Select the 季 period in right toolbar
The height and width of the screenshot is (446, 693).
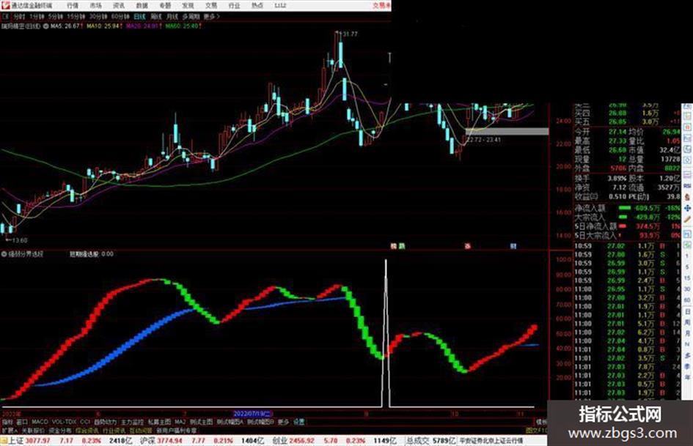(x=687, y=365)
